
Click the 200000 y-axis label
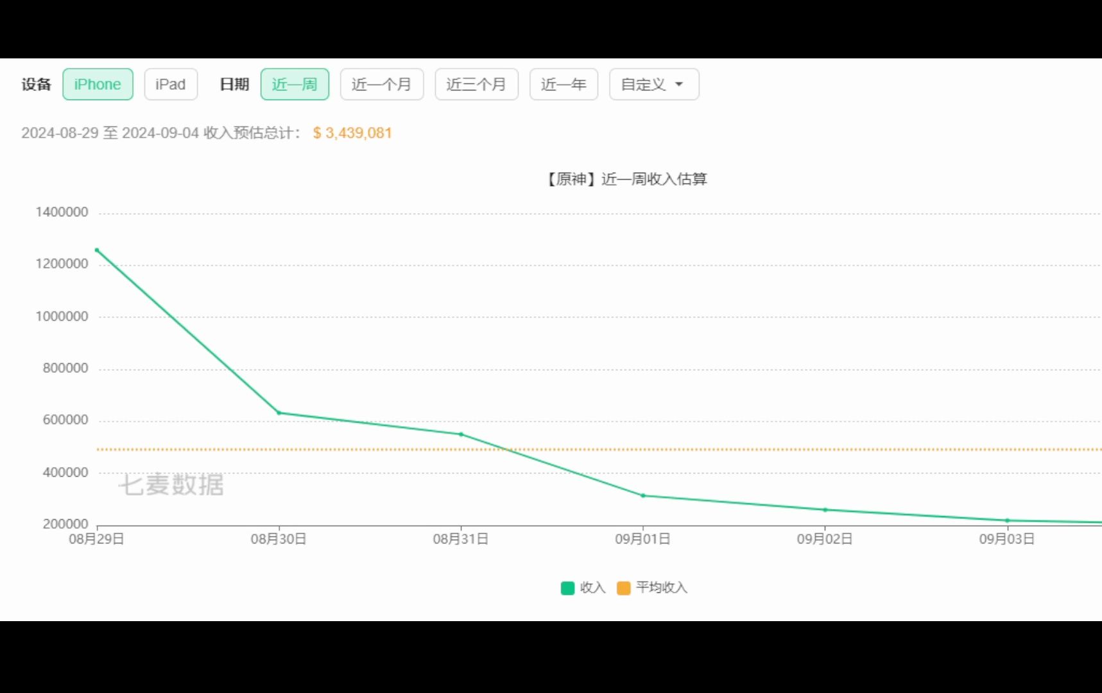click(x=65, y=524)
